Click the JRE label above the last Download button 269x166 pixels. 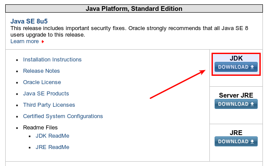coord(236,133)
